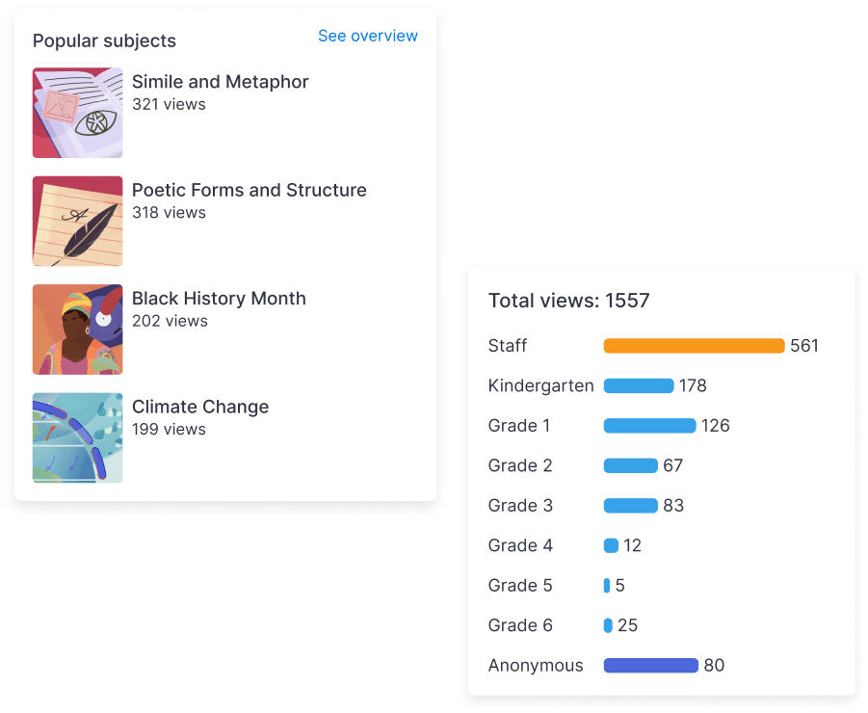Open the Climate Change globe illustration
Screen dimensions: 868x713
77,437
